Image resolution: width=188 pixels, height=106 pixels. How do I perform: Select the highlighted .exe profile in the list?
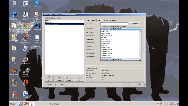pos(64,24)
